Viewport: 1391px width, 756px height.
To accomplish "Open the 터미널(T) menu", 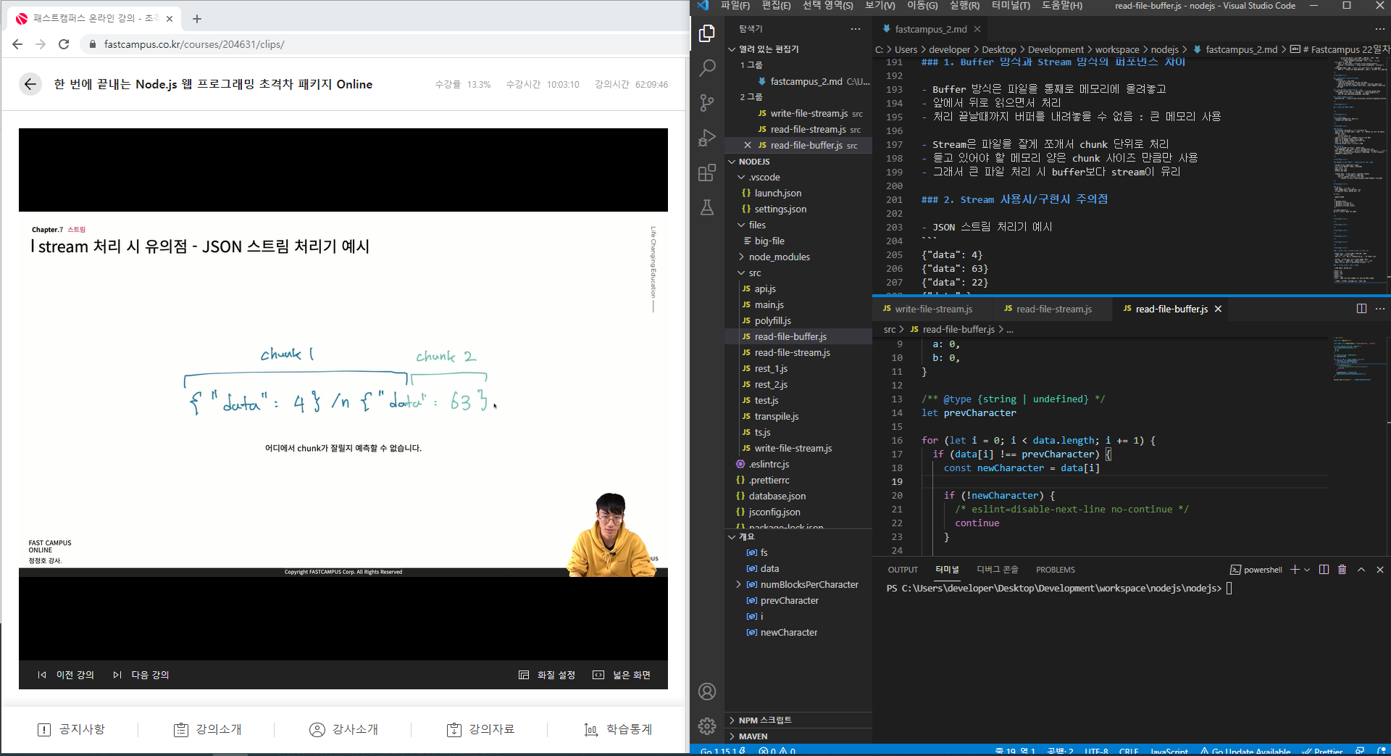I will tap(1011, 6).
